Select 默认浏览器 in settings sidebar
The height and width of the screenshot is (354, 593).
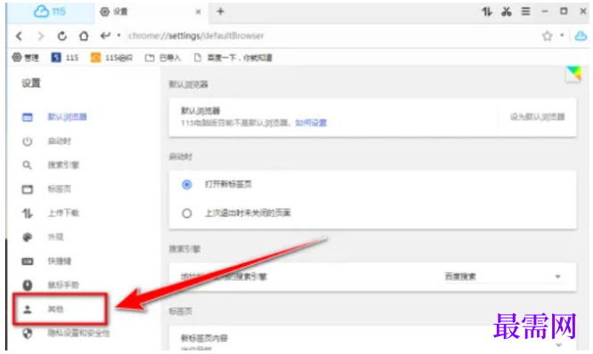[x=67, y=117]
